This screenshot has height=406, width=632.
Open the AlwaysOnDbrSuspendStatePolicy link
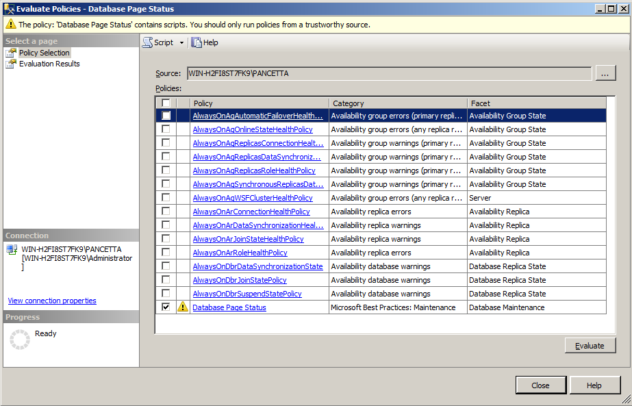click(x=247, y=294)
